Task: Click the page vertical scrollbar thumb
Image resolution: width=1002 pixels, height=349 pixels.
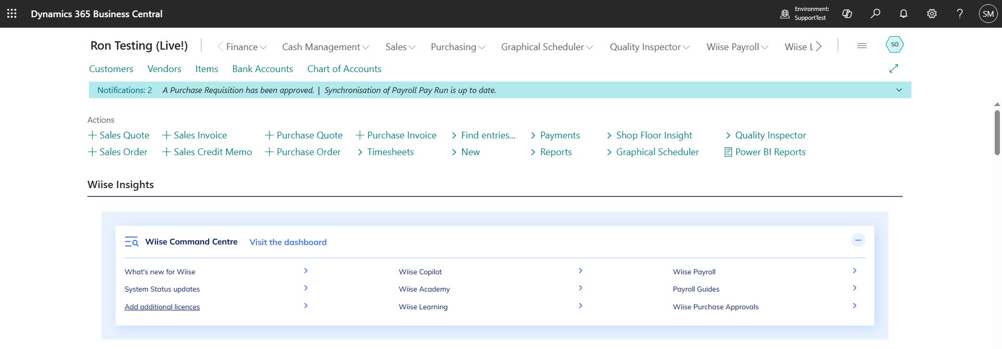Action: (x=997, y=133)
